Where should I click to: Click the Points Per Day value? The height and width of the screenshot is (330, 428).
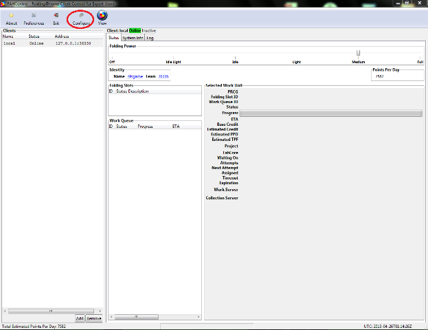click(x=379, y=76)
